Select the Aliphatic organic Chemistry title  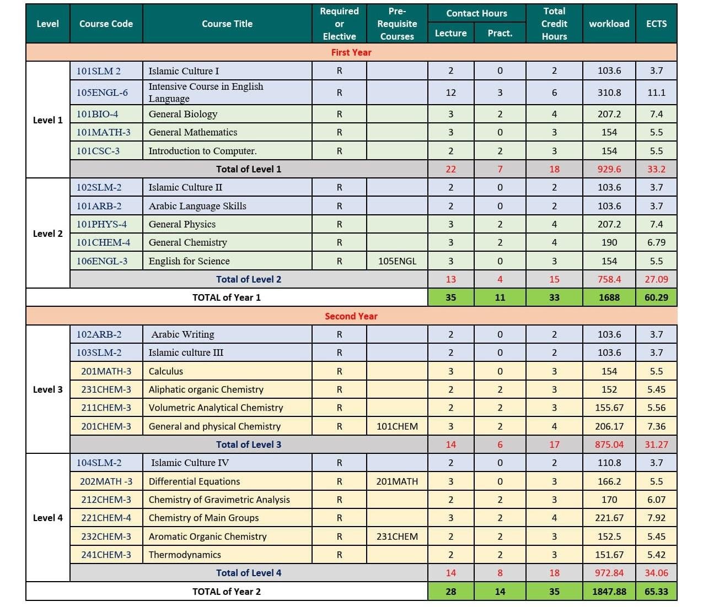tap(206, 389)
